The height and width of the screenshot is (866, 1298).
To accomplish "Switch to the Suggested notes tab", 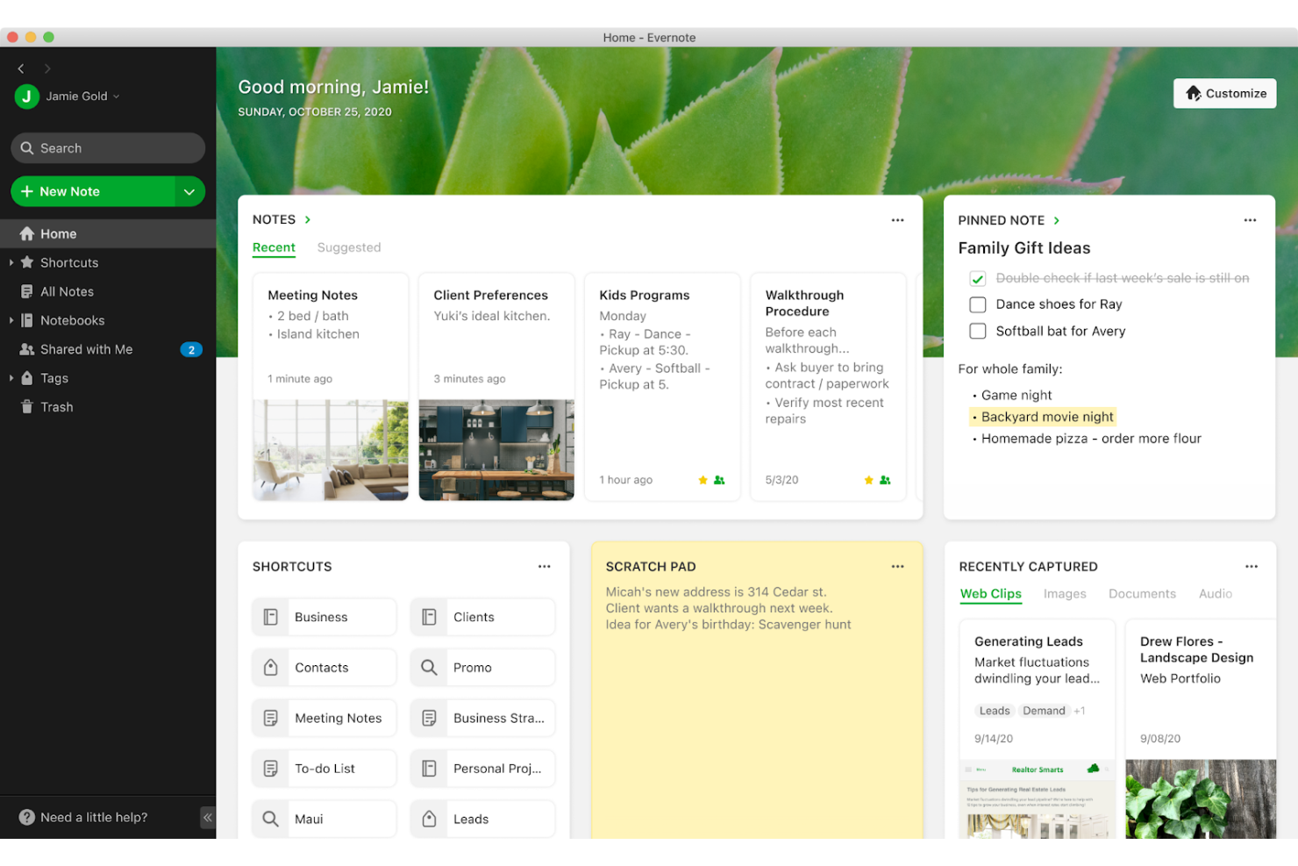I will [349, 248].
